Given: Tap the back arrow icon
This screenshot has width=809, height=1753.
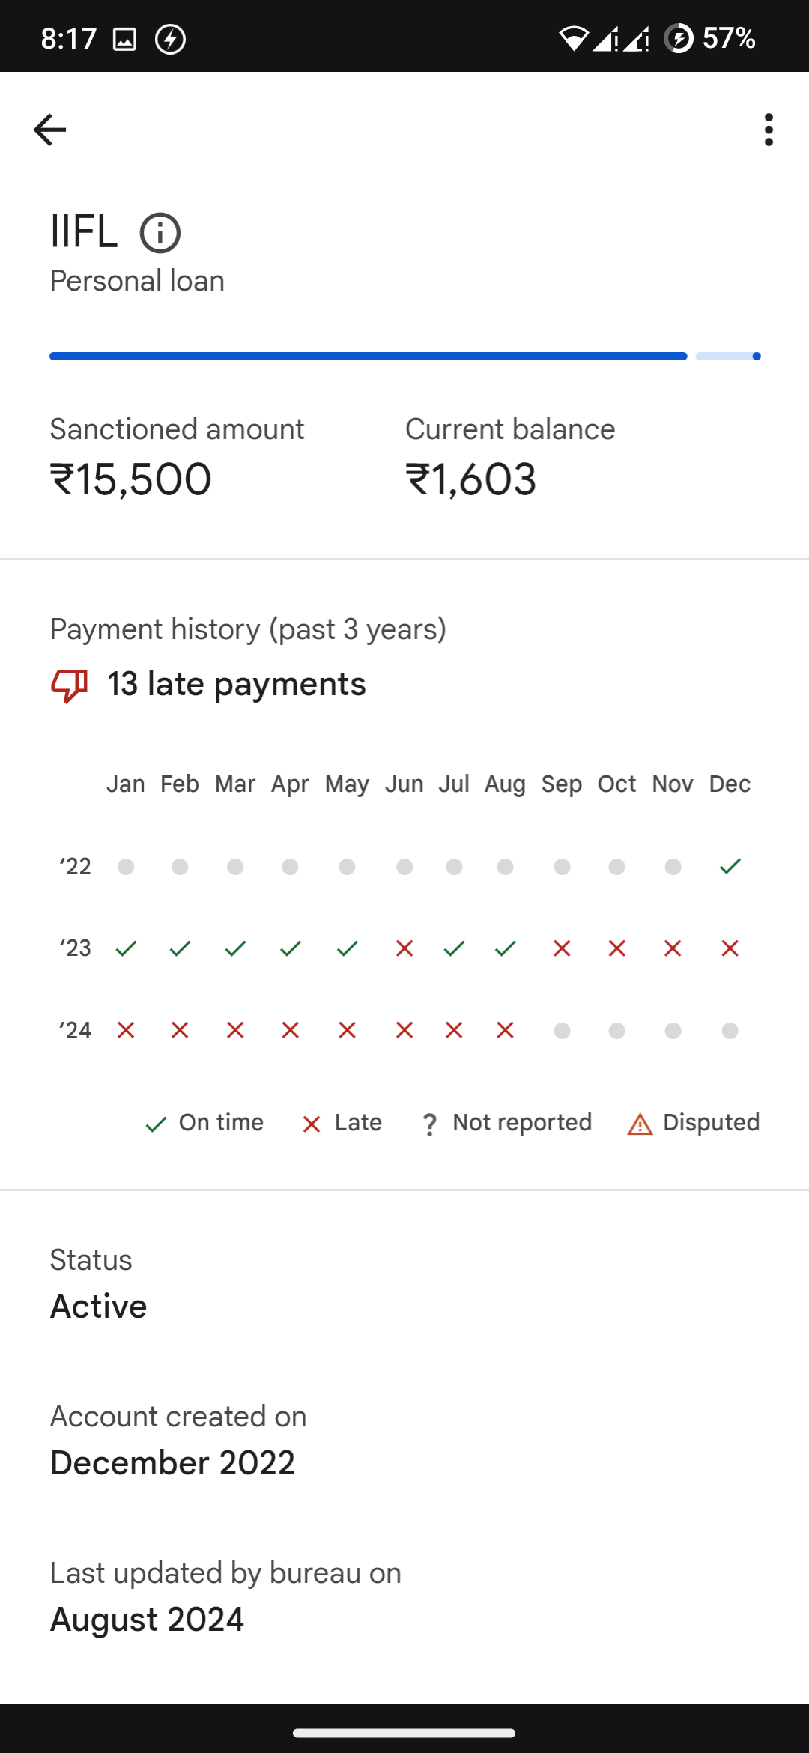Looking at the screenshot, I should pos(50,130).
